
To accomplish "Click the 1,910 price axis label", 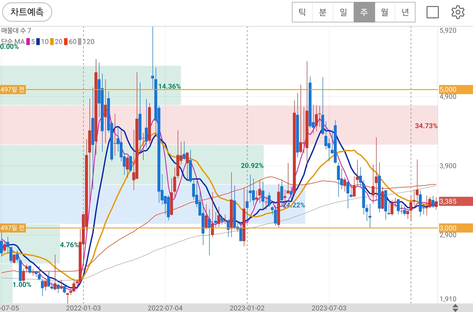I will (x=448, y=299).
